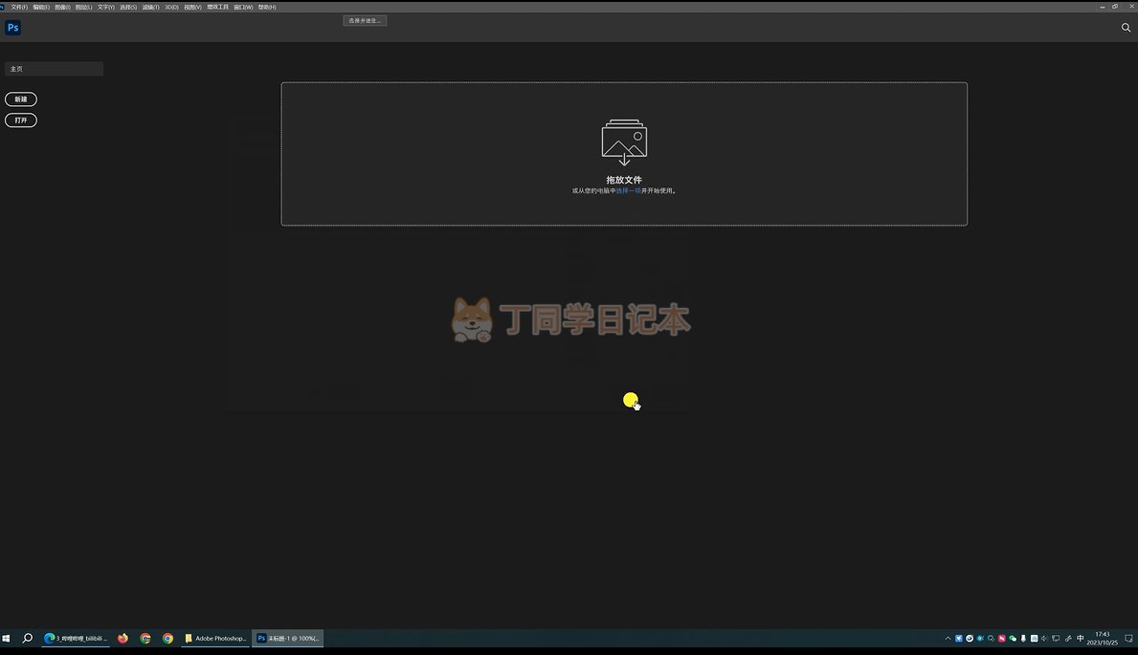The height and width of the screenshot is (655, 1138).
Task: Open the Adobe Photoshop folder taskbar item
Action: pos(215,639)
